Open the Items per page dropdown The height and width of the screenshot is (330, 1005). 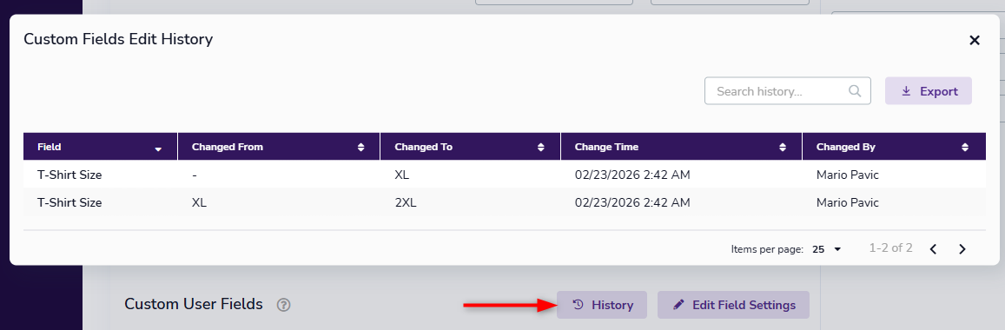coord(826,249)
